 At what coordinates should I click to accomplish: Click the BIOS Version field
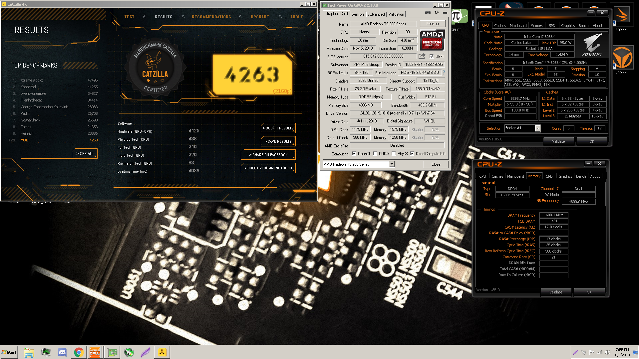coord(383,56)
